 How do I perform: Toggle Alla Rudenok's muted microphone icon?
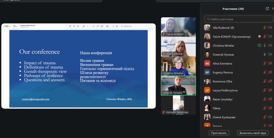[265, 27]
